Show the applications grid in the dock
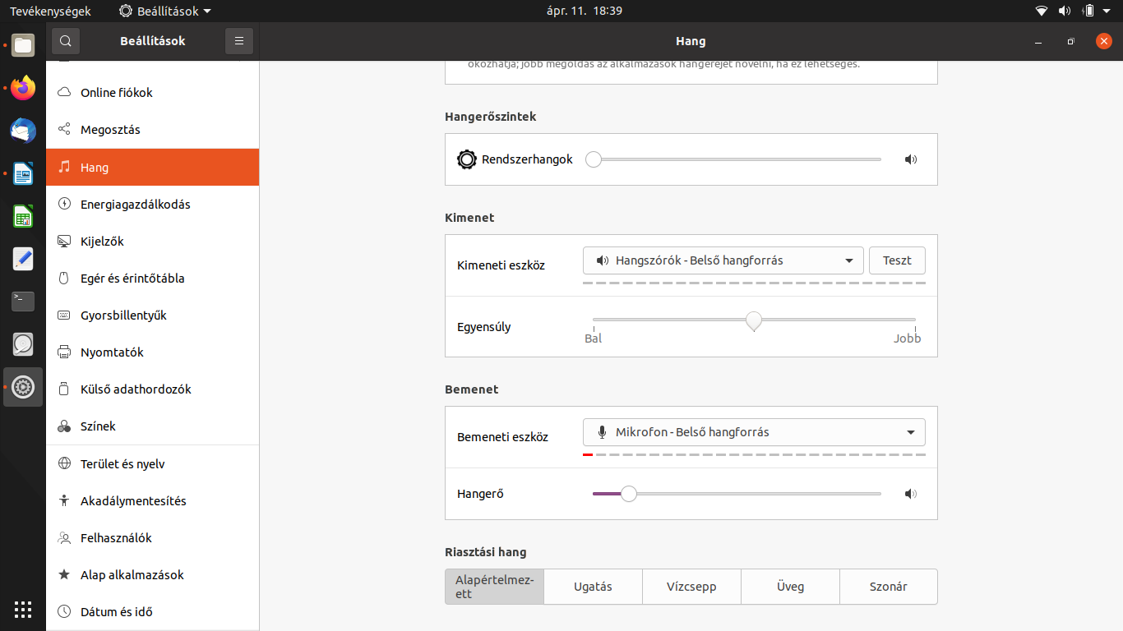This screenshot has height=631, width=1123. point(23,610)
